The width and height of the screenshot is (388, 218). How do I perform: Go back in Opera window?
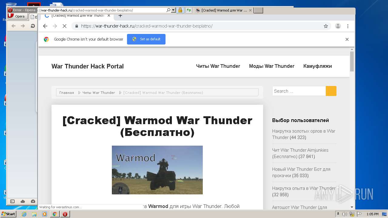(13, 26)
